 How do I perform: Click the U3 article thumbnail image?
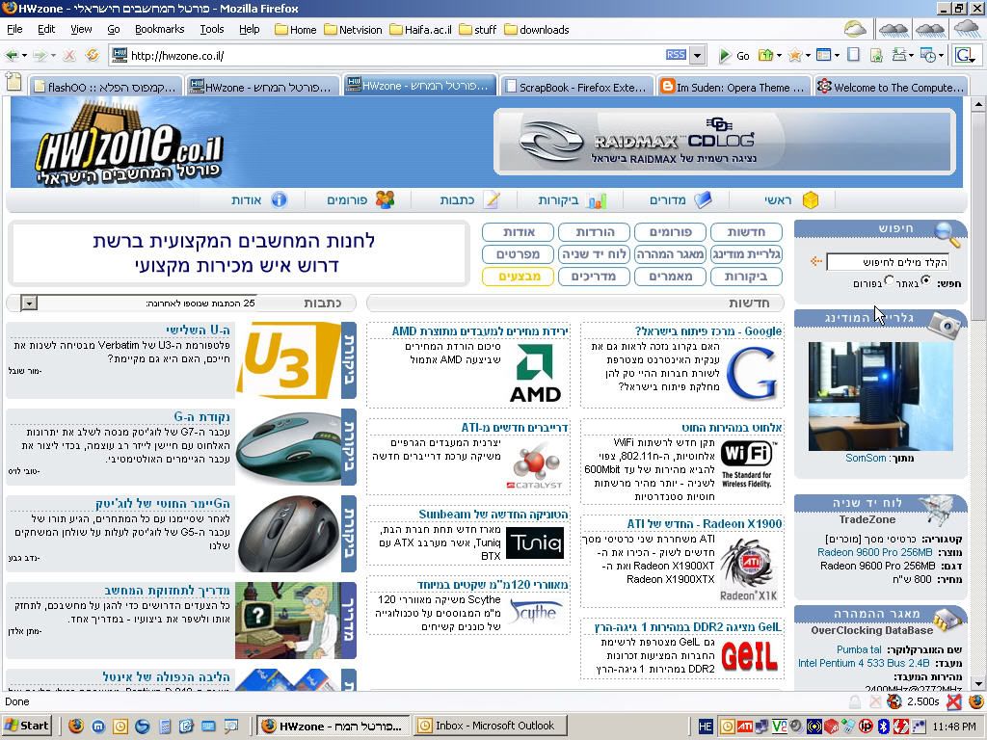click(287, 360)
